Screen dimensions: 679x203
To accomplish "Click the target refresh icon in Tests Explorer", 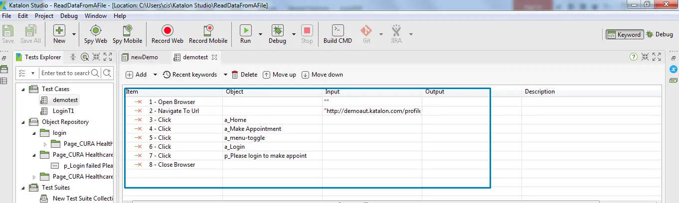I will pos(85,57).
